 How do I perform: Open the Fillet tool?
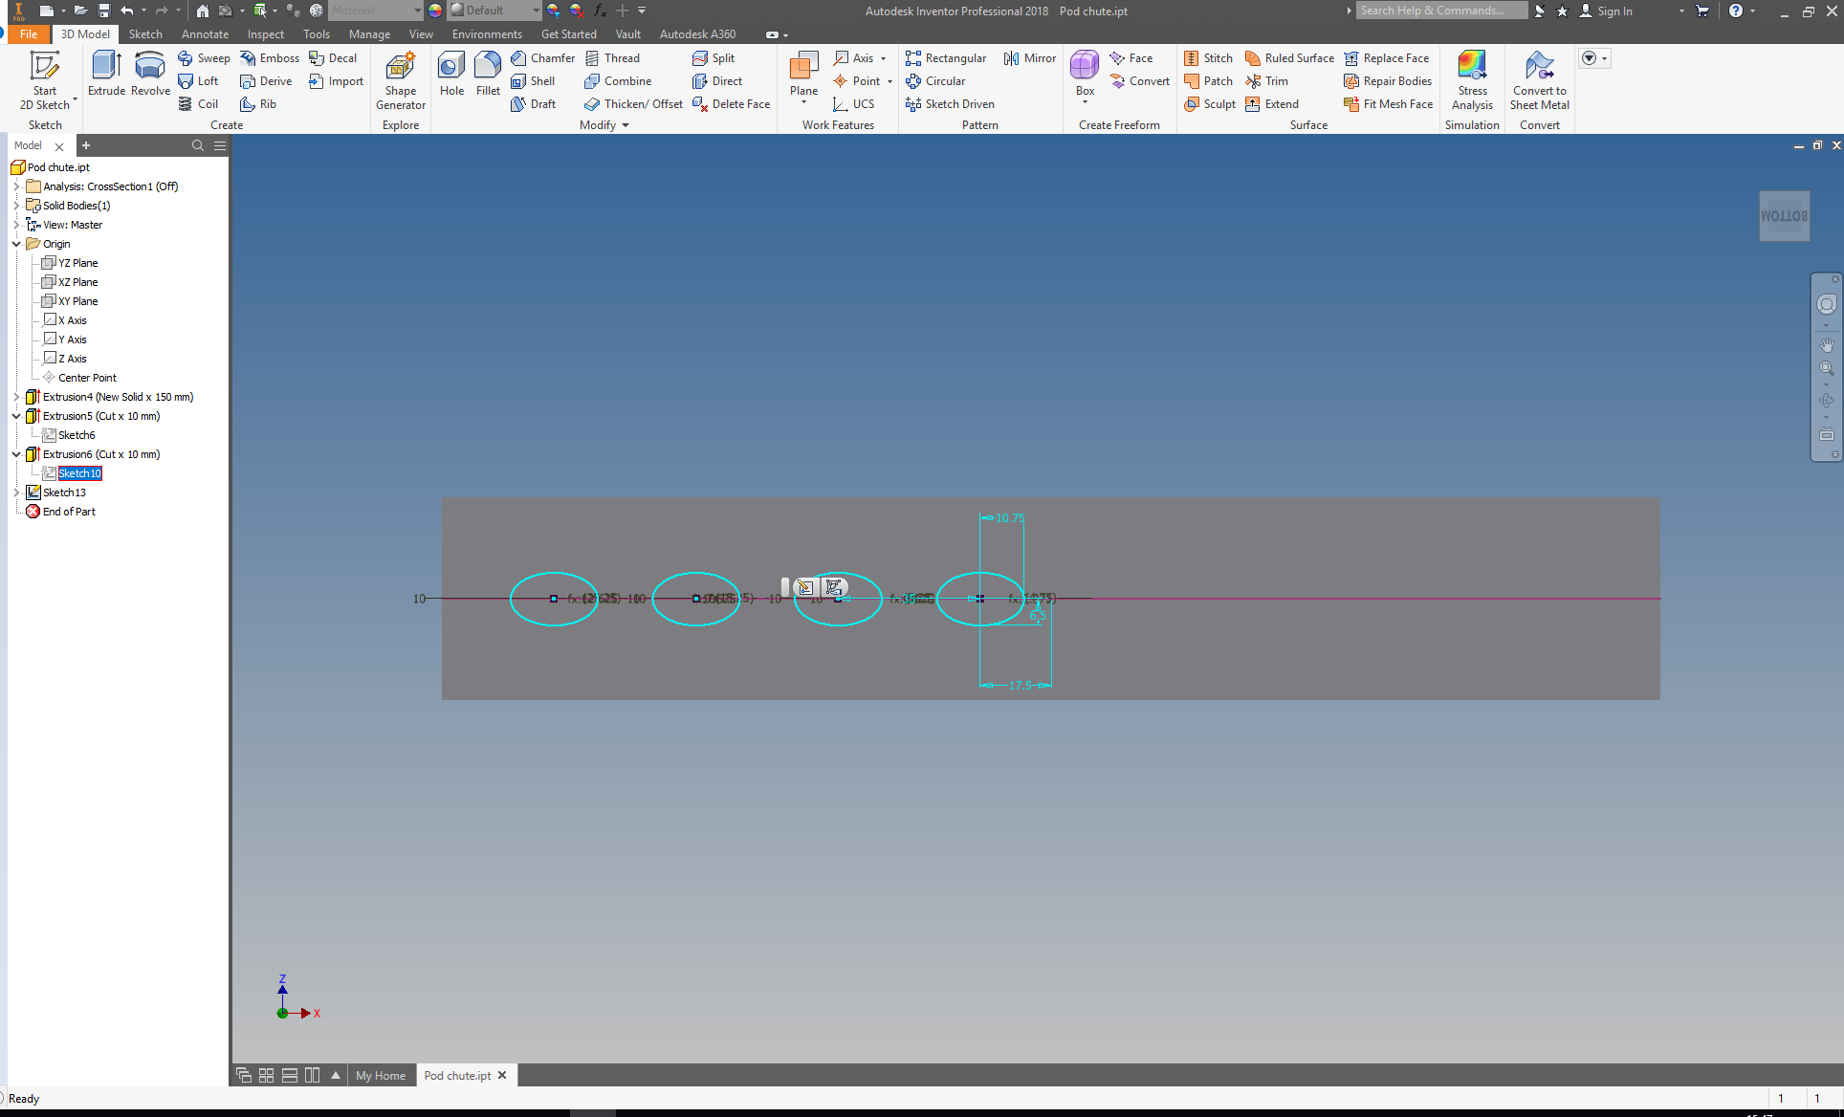(488, 72)
